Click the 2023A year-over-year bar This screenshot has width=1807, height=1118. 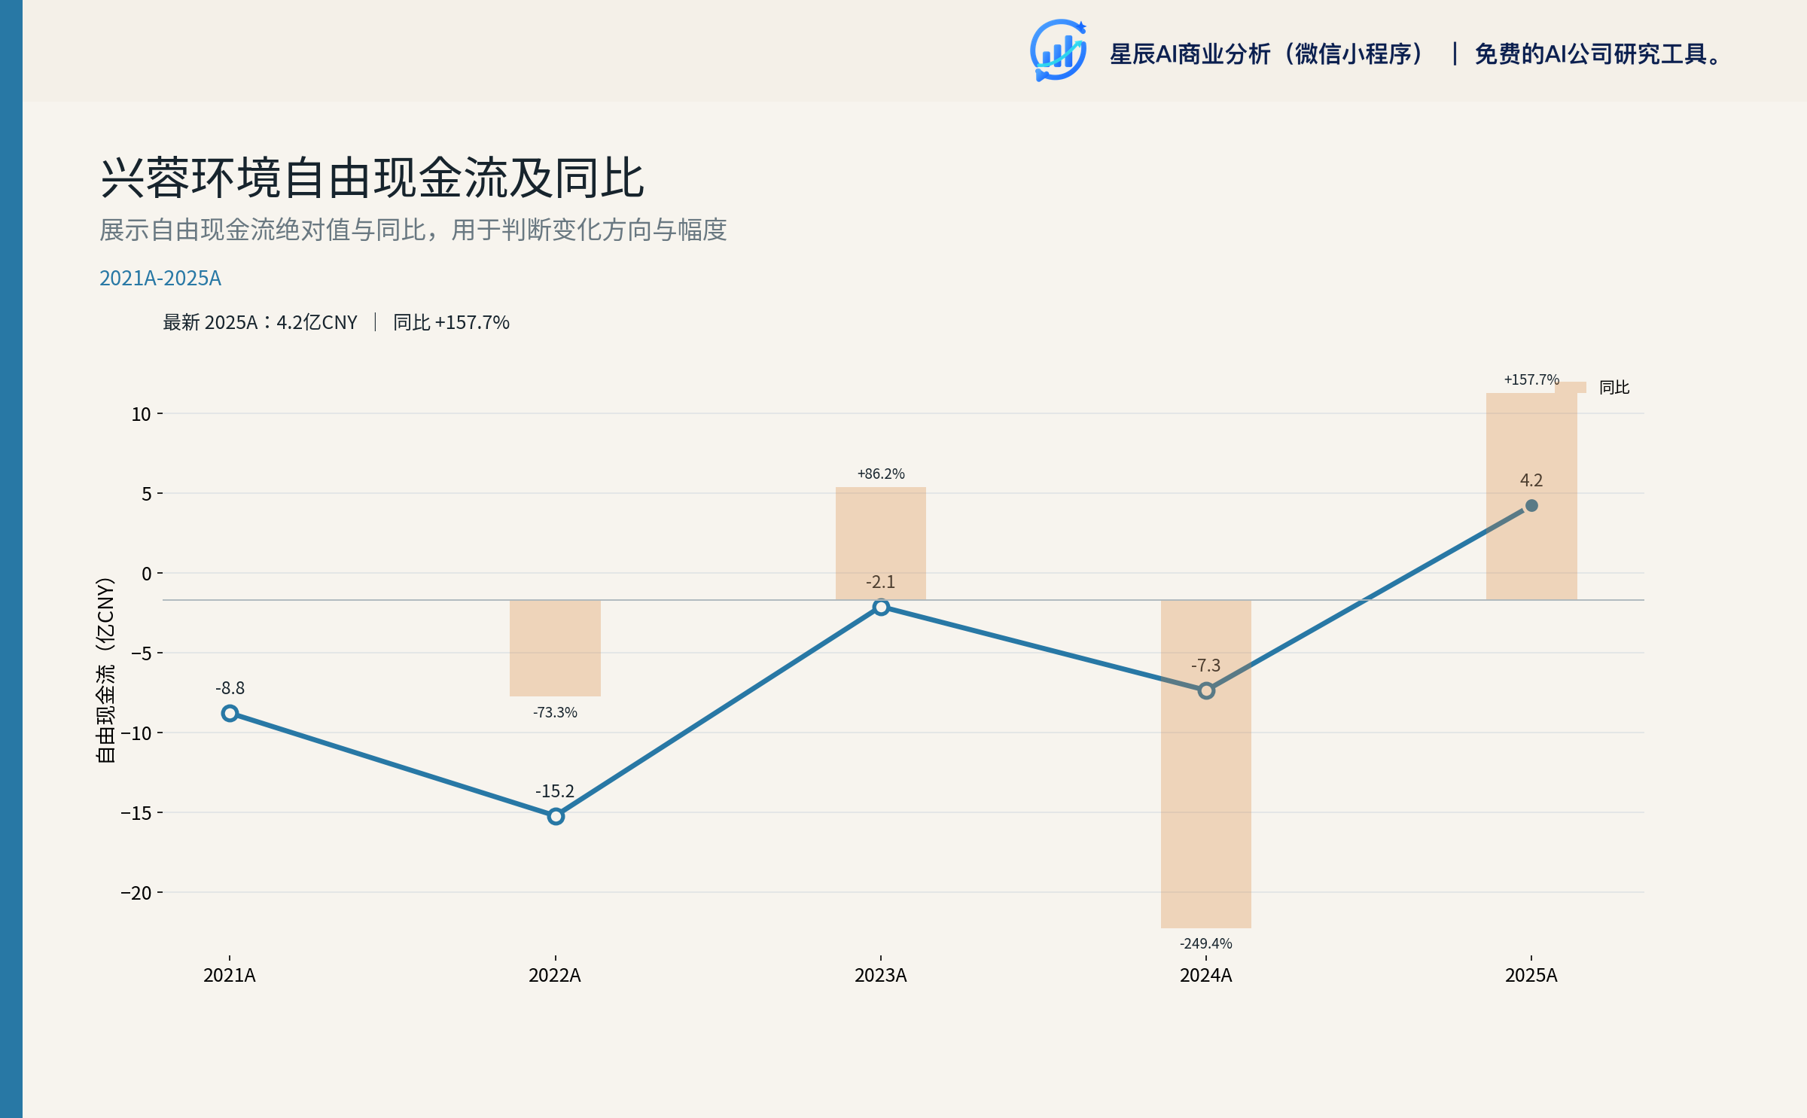[x=881, y=544]
